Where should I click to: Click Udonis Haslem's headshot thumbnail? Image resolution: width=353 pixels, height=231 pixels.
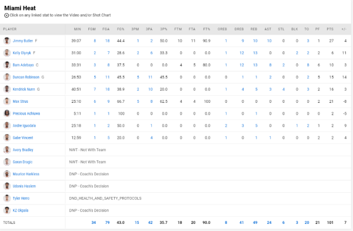(x=7, y=186)
